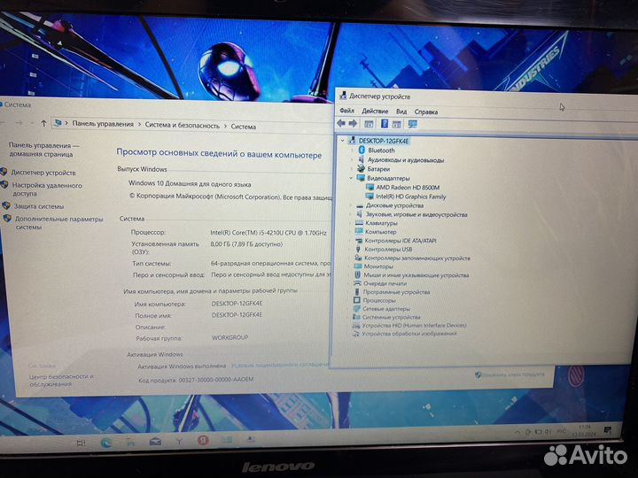638x478 pixels.
Task: Click the show/hide console tree toolbar icon
Action: click(369, 124)
